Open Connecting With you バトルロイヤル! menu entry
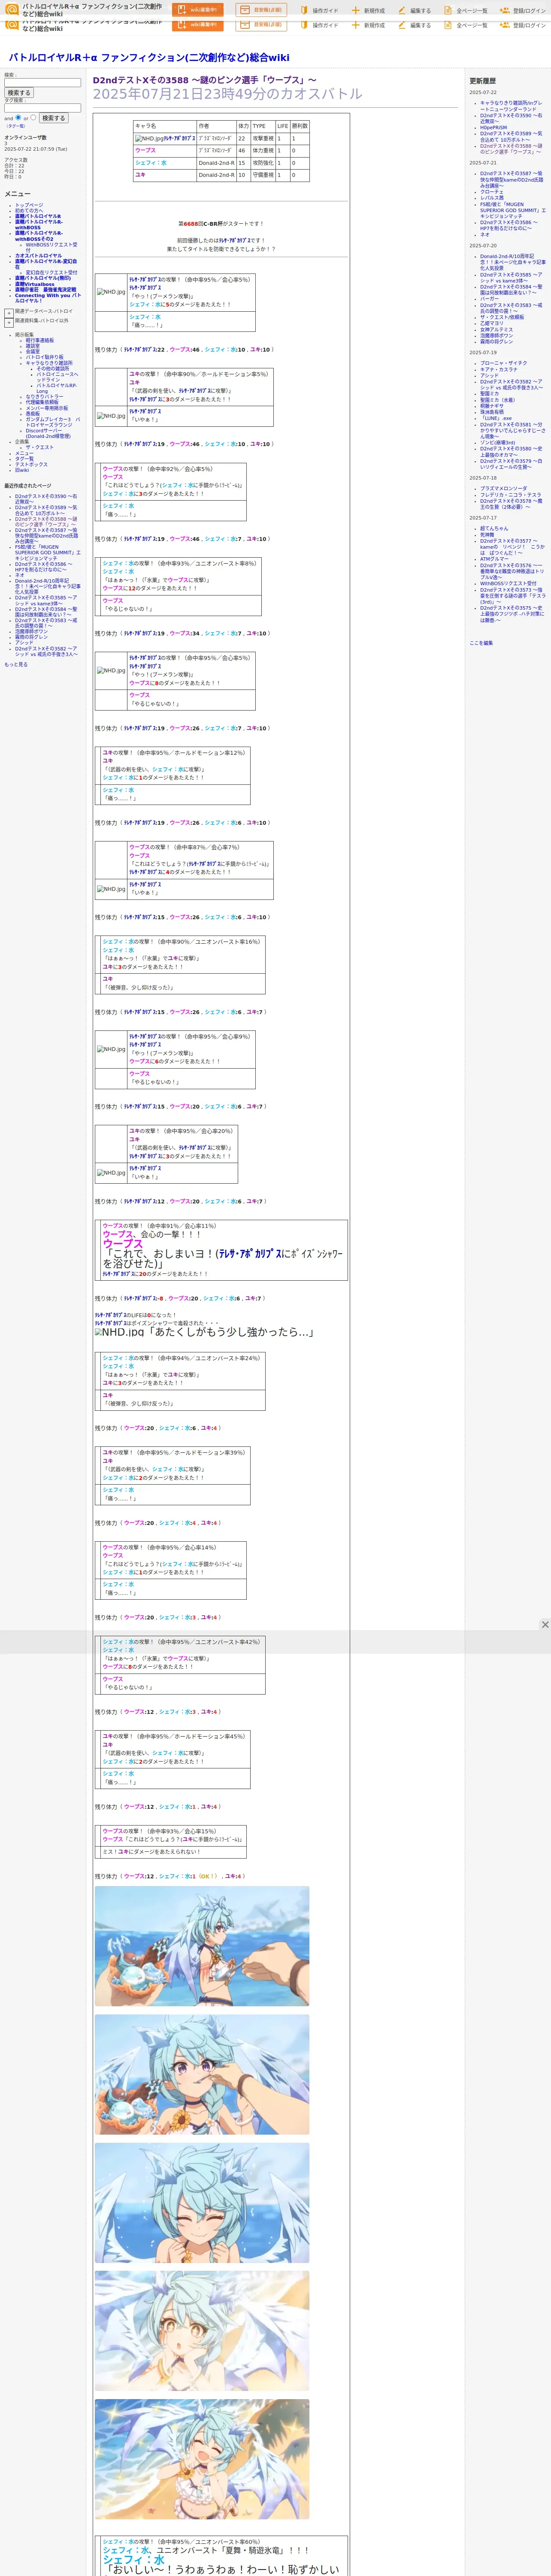 tap(48, 298)
